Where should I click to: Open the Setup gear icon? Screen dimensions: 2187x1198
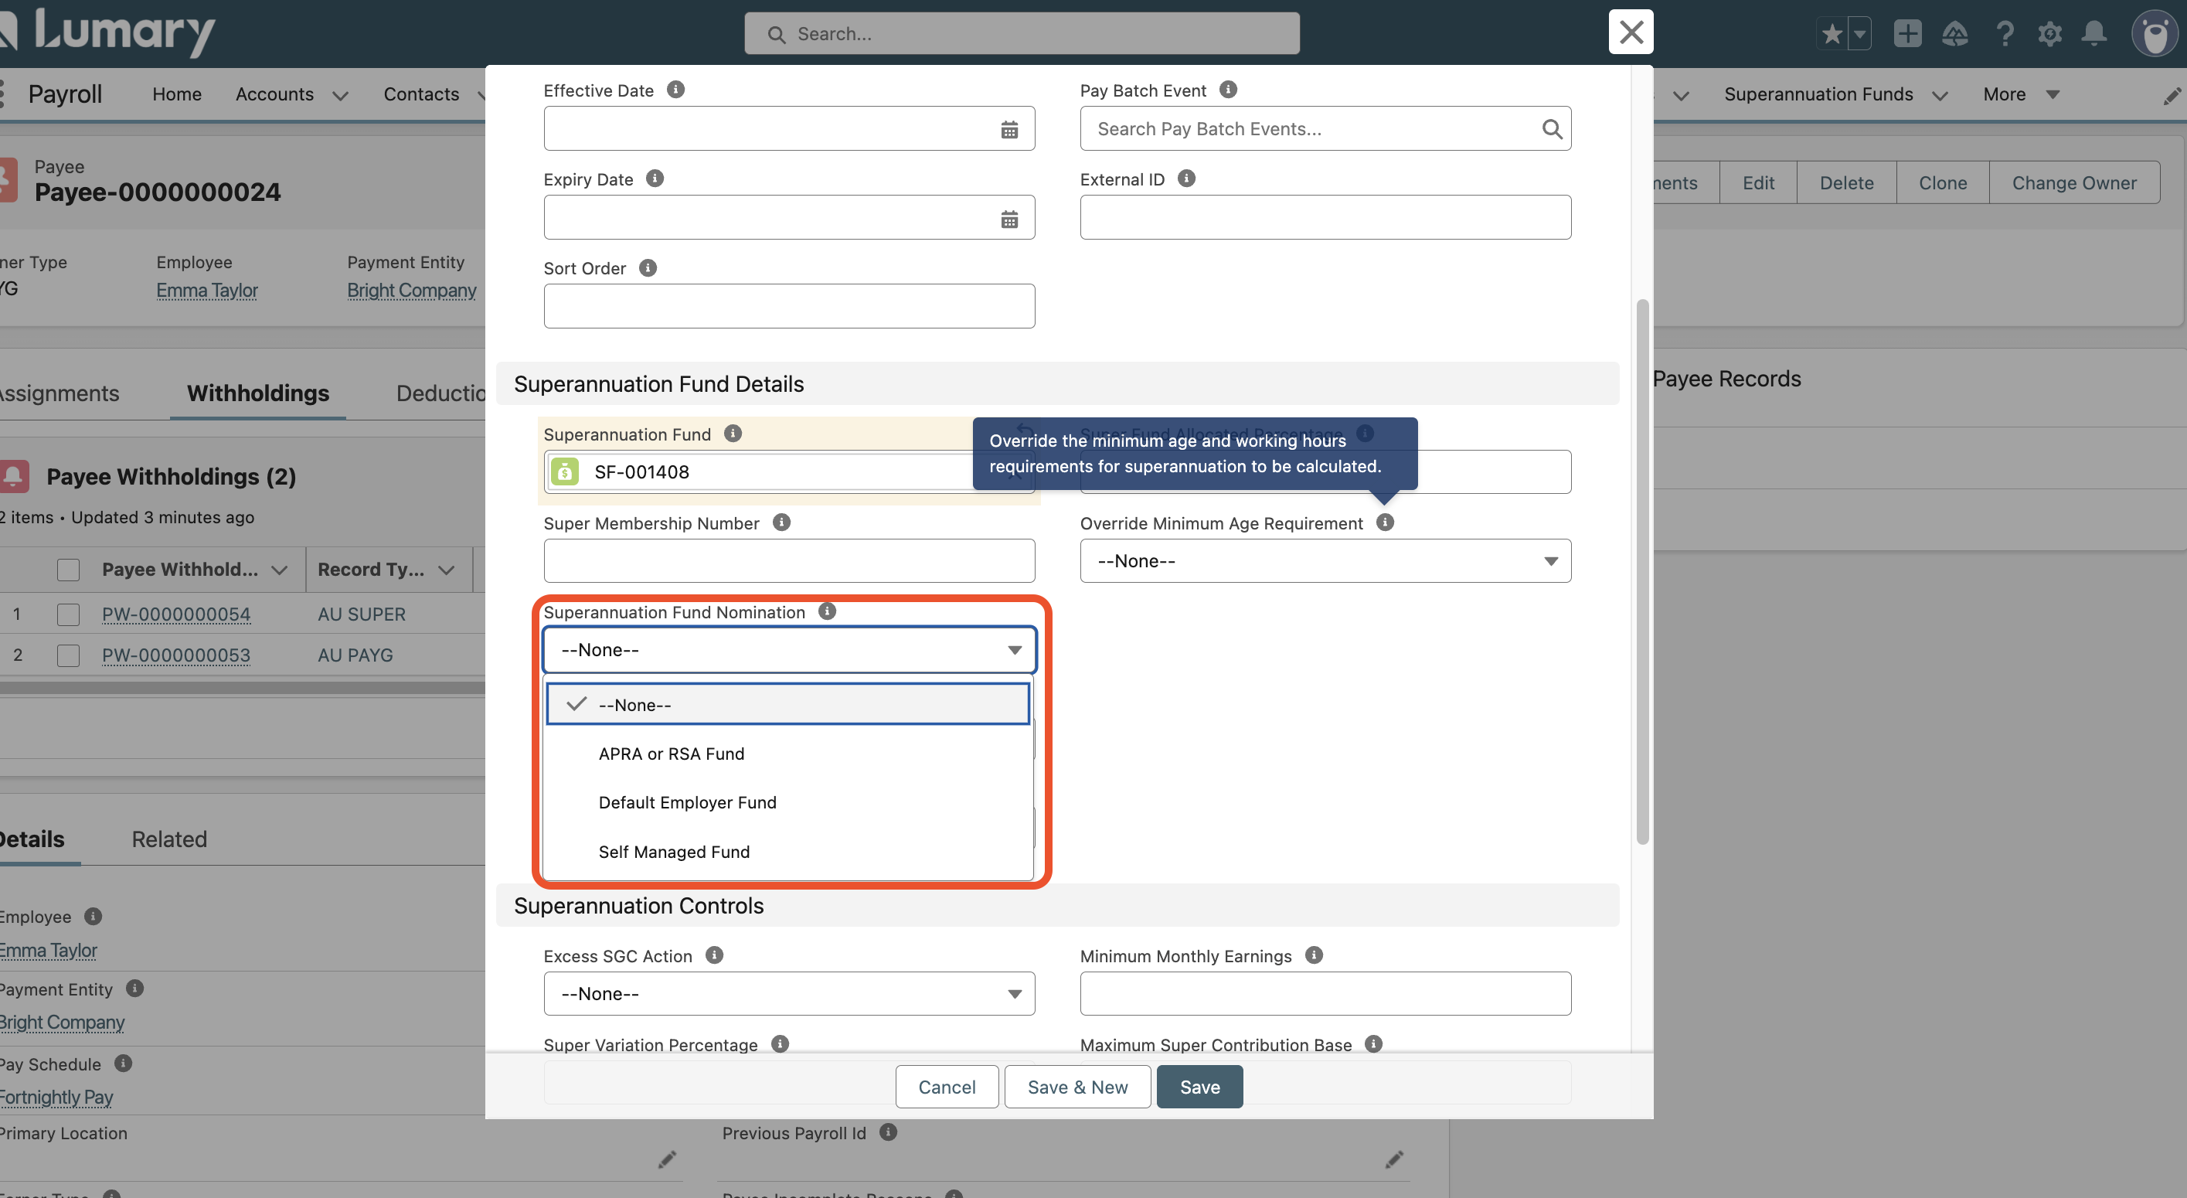pyautogui.click(x=2049, y=34)
